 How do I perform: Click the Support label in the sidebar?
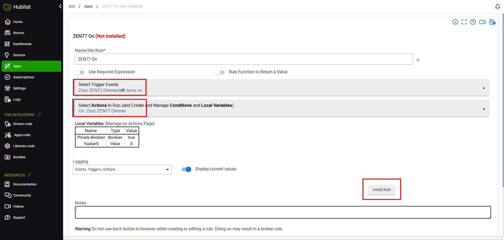[19, 218]
